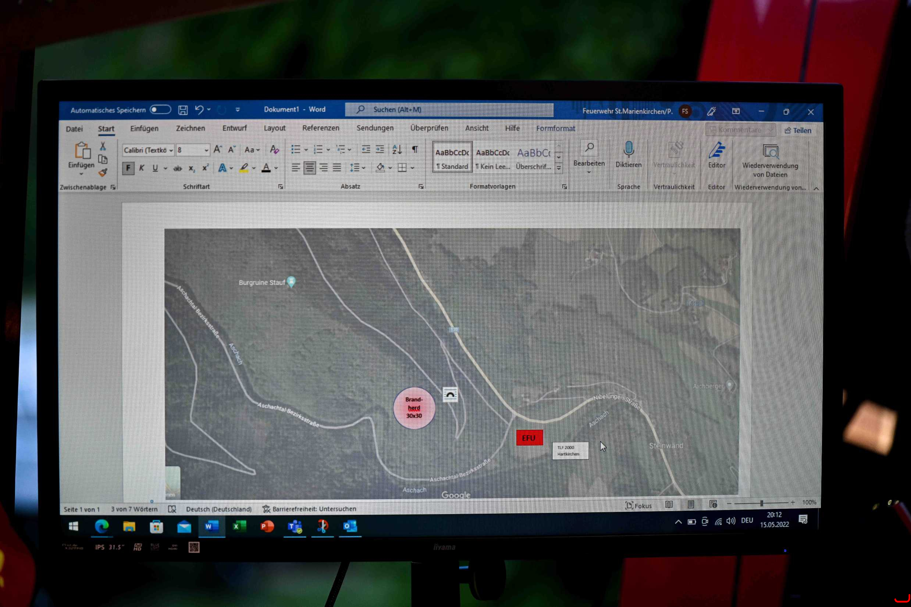The image size is (911, 607).
Task: Toggle bold F formatting button
Action: tap(128, 168)
